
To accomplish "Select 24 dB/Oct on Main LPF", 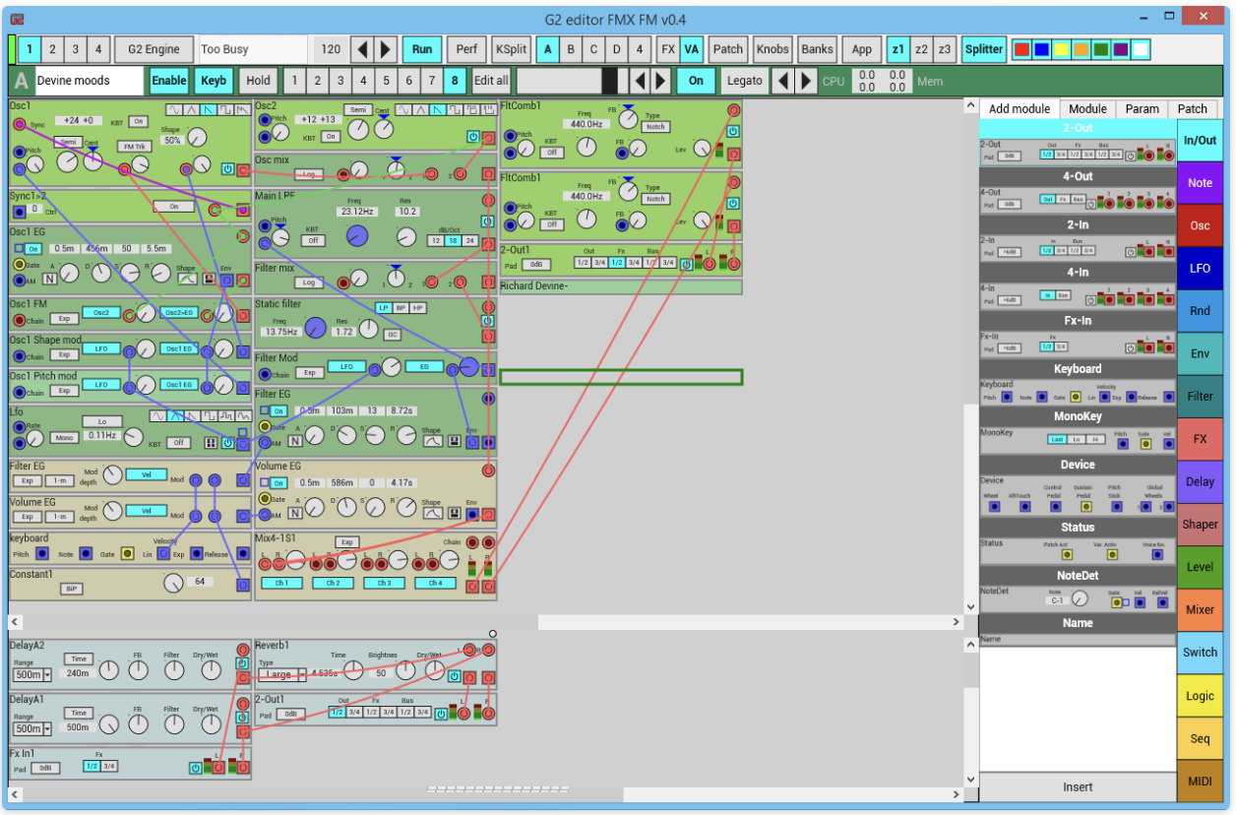I will [x=469, y=241].
